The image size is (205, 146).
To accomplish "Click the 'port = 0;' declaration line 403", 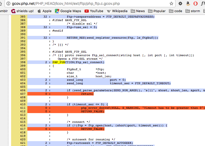I will [118, 80].
